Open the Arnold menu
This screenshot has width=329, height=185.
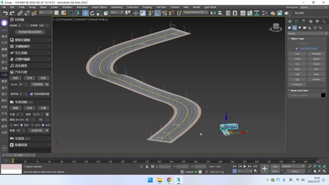point(196,7)
